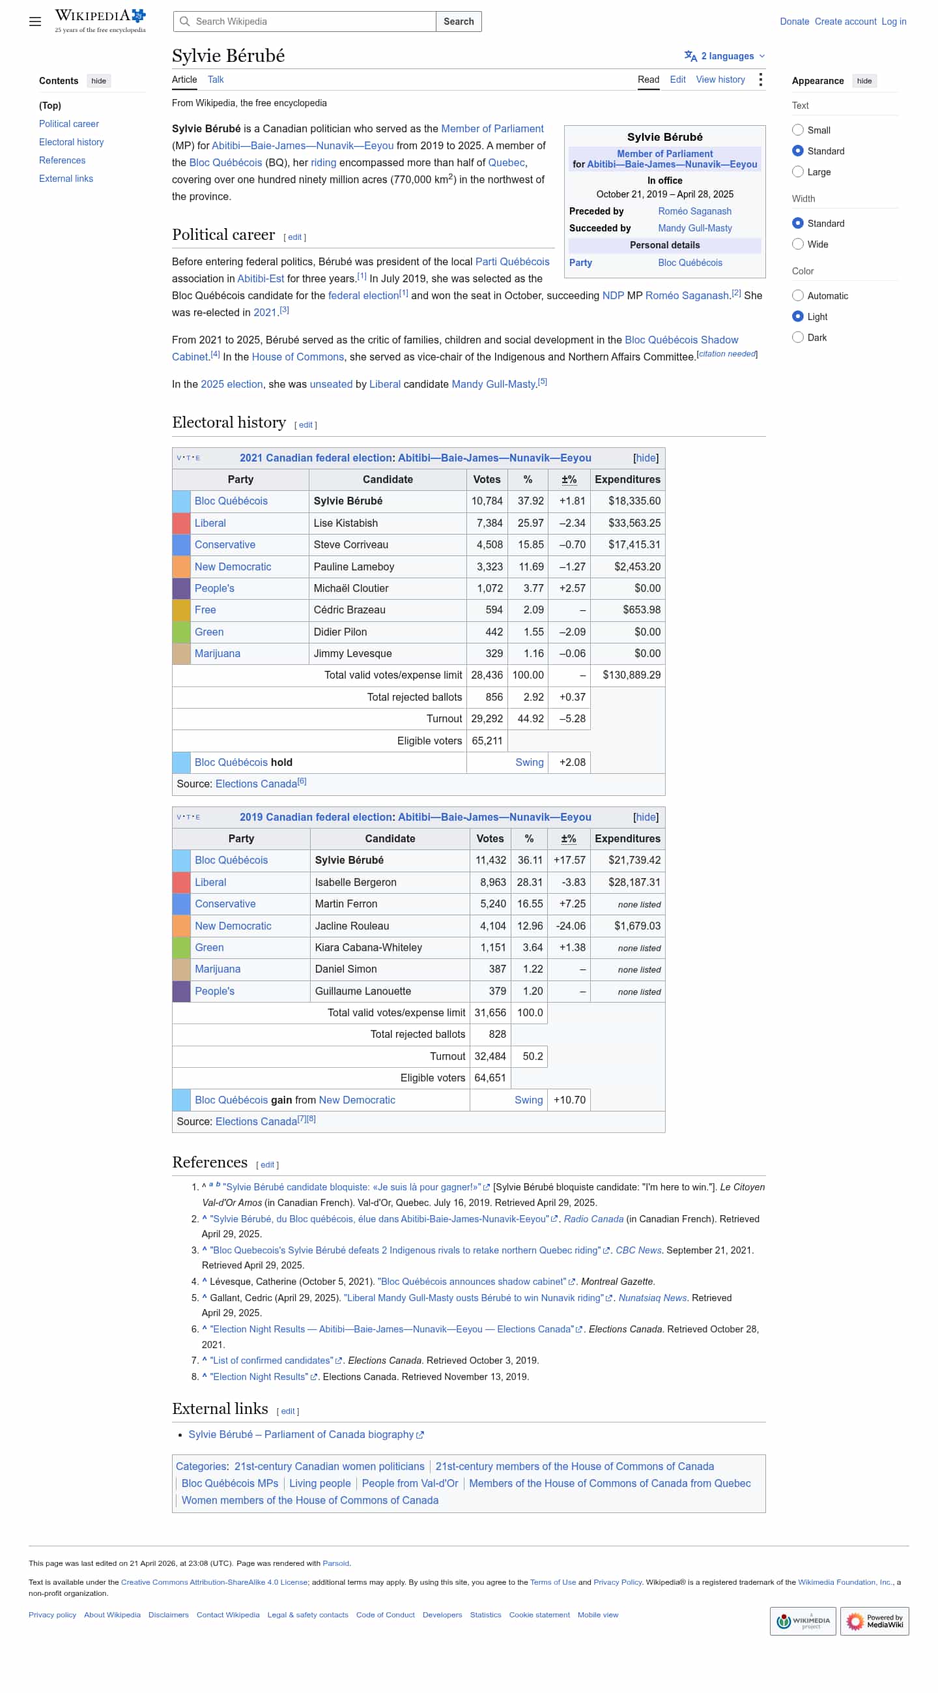
Task: Switch to the Article tab
Action: tap(184, 80)
